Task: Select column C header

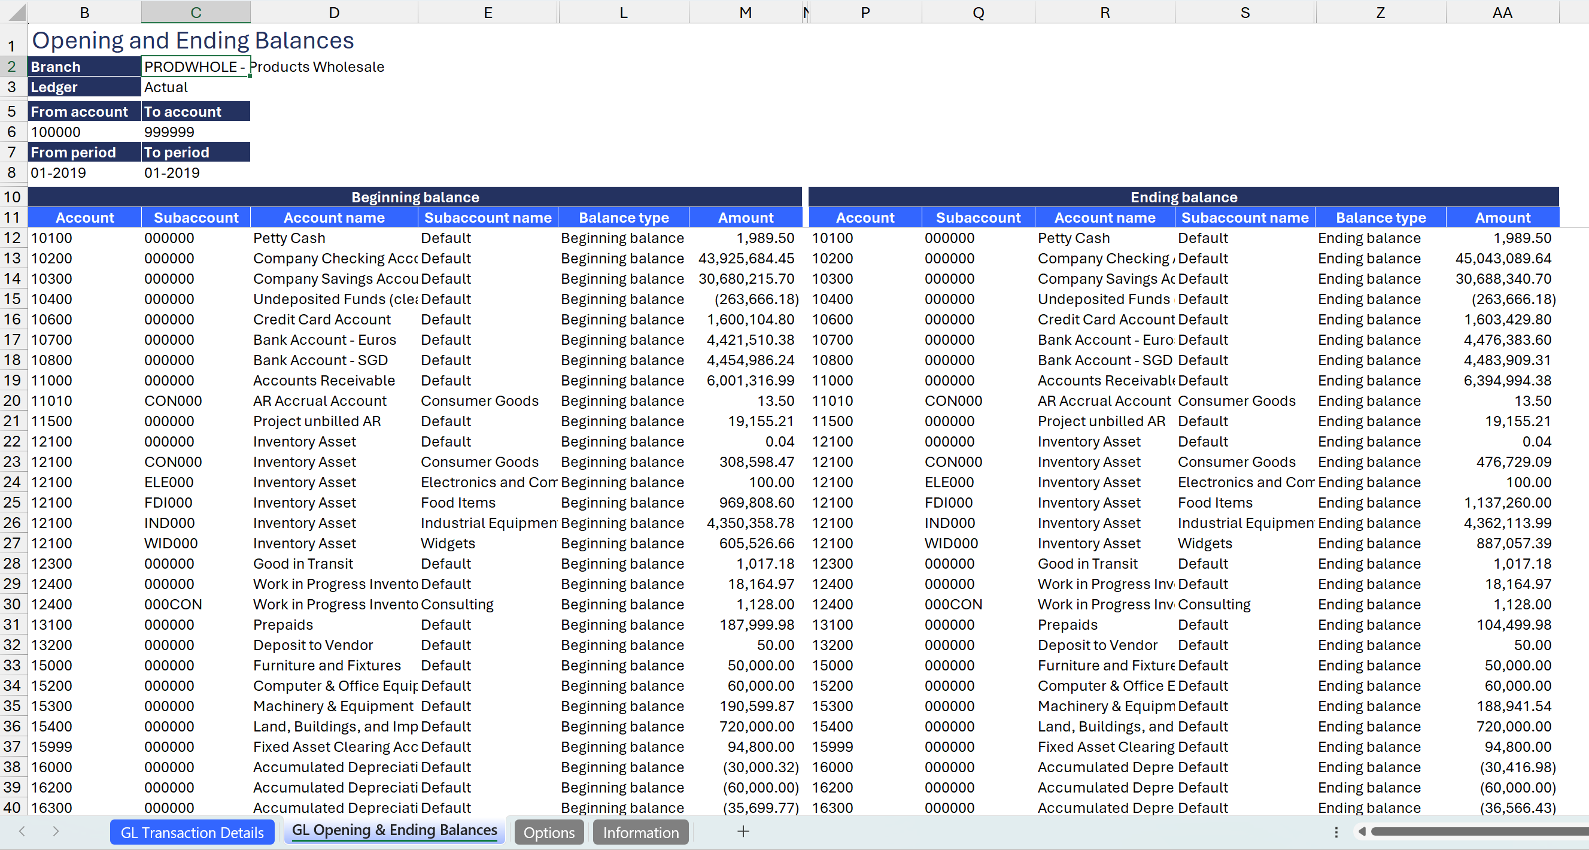Action: coord(196,13)
